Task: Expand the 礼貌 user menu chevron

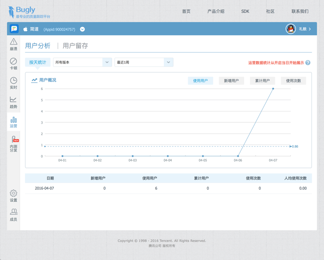Action: pos(310,29)
